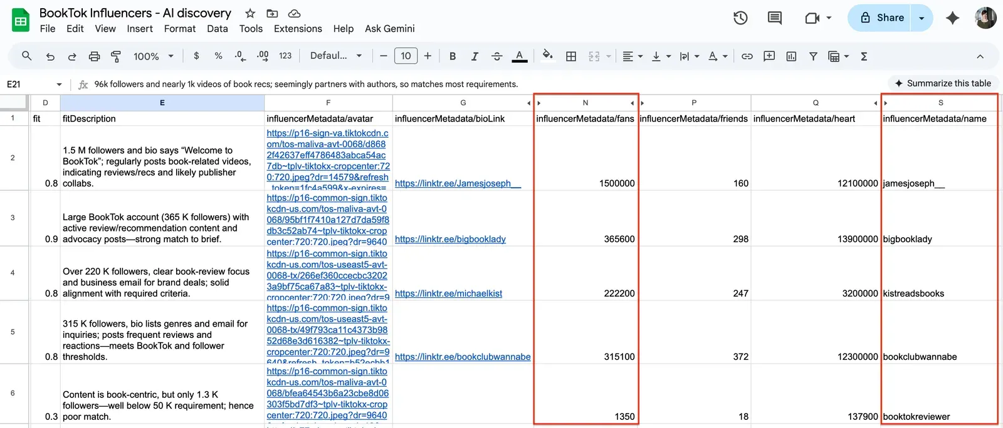The width and height of the screenshot is (1003, 428).
Task: Collapse the toolbar with chevron
Action: pyautogui.click(x=980, y=56)
